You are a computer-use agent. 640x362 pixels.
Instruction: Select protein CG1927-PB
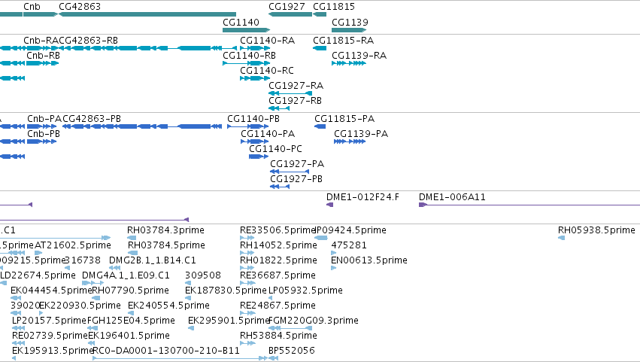(x=280, y=187)
